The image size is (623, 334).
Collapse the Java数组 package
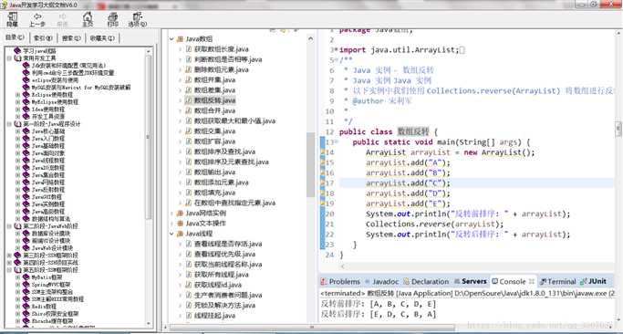click(171, 39)
